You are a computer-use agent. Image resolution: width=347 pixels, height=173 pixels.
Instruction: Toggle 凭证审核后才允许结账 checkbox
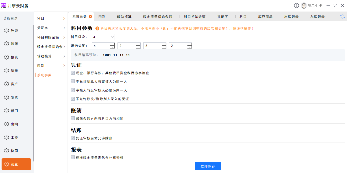point(73,138)
